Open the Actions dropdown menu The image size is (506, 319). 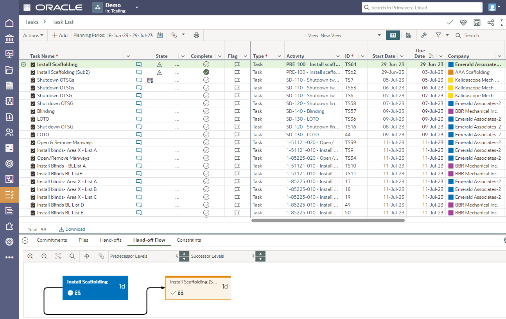[x=33, y=35]
